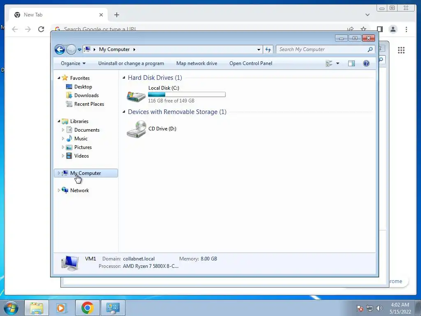Close the Chrome New Tab tab

(101, 15)
